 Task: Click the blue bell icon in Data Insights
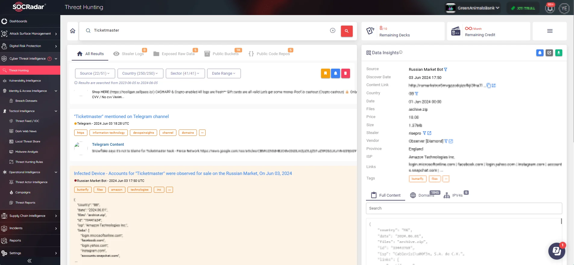(540, 53)
